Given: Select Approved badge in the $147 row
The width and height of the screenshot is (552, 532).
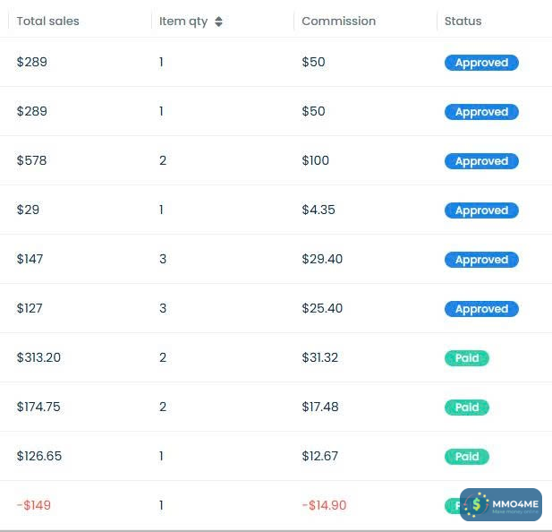Looking at the screenshot, I should click(x=481, y=260).
